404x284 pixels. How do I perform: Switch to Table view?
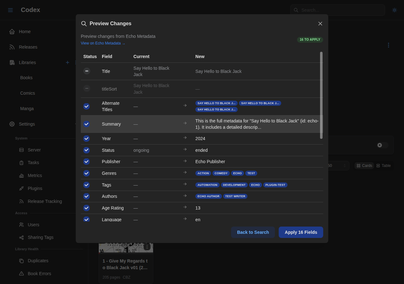click(x=383, y=166)
